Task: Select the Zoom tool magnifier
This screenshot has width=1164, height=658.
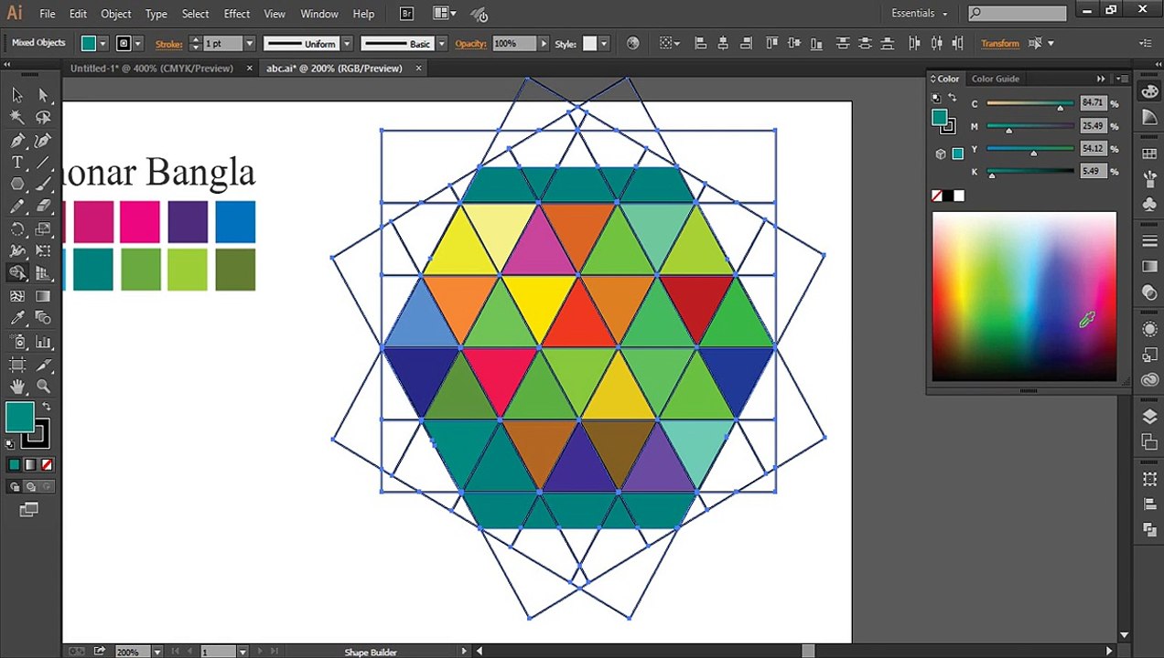Action: coord(43,386)
